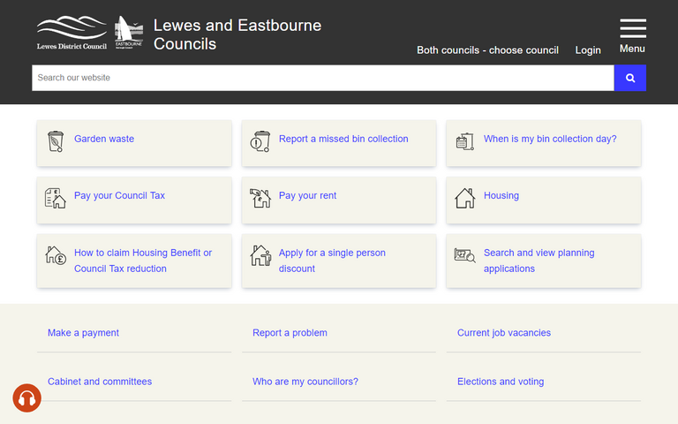The height and width of the screenshot is (424, 678).
Task: Click the bin collection day calendar icon
Action: (465, 140)
